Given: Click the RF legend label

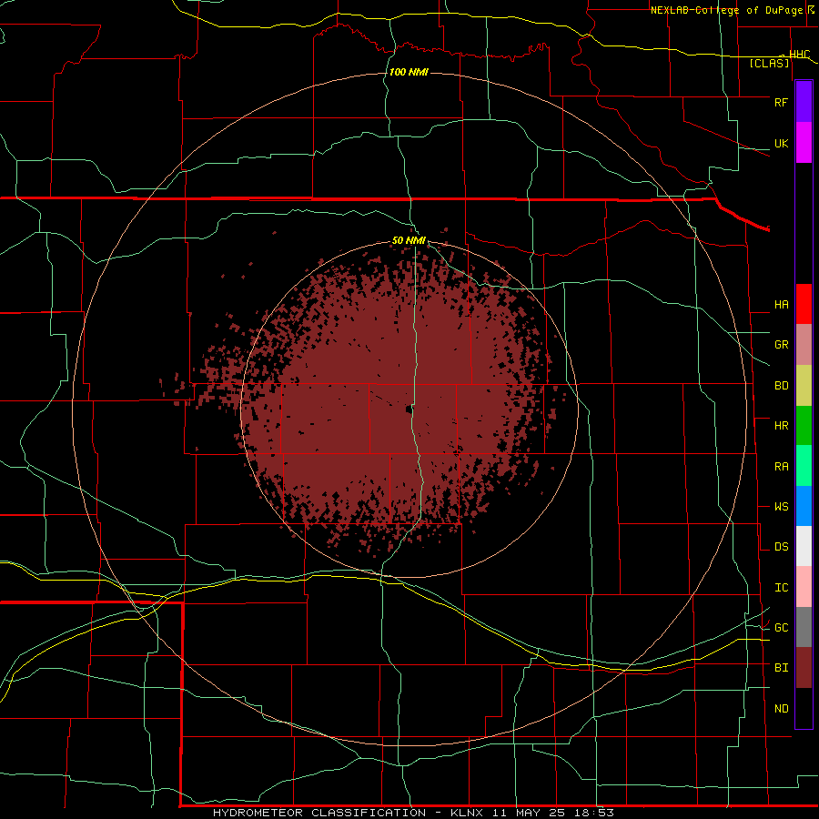Looking at the screenshot, I should [x=781, y=102].
